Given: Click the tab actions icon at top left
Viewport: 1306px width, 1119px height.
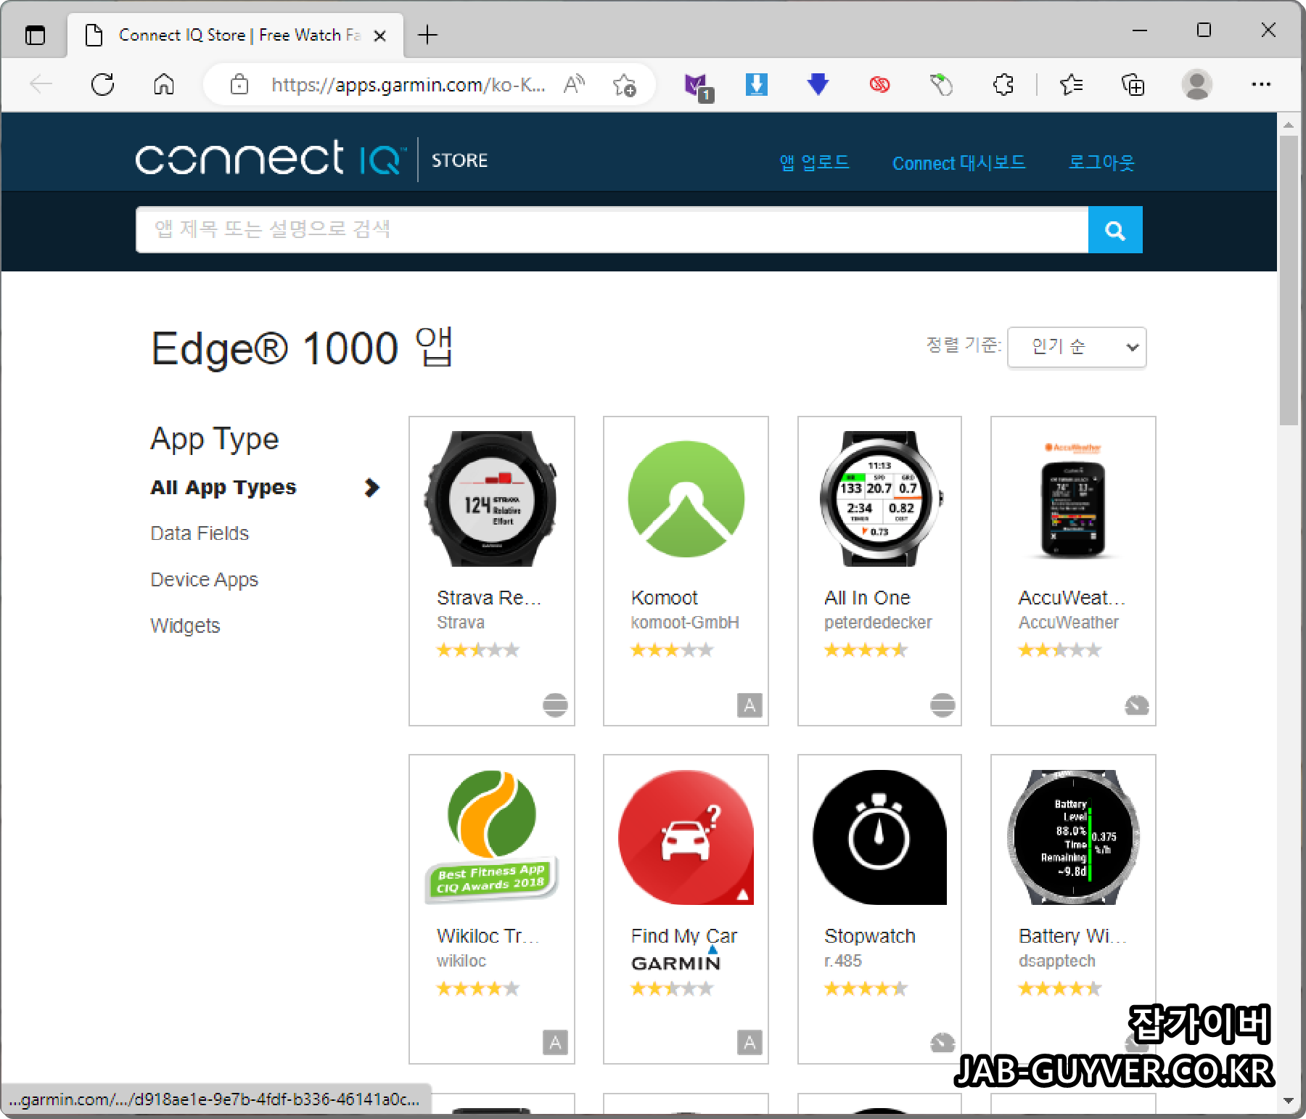Looking at the screenshot, I should pyautogui.click(x=35, y=35).
